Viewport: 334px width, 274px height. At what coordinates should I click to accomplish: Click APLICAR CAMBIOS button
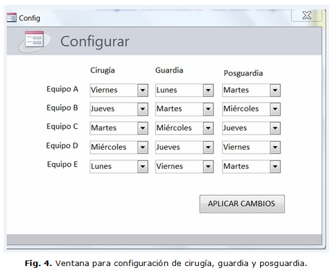pyautogui.click(x=242, y=204)
